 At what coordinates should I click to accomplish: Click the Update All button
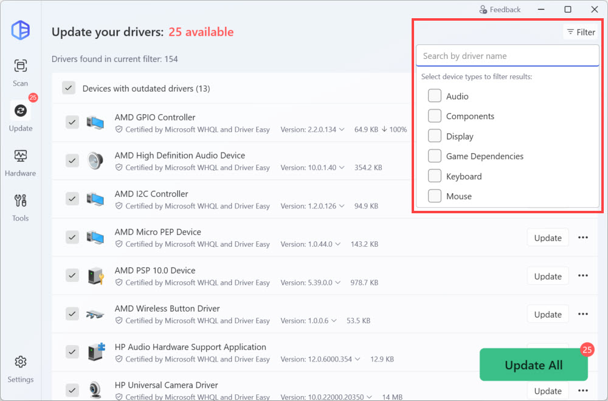click(533, 365)
